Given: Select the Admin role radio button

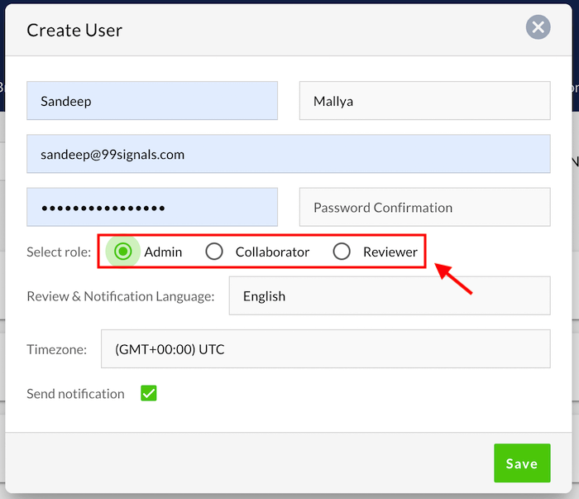Looking at the screenshot, I should click(x=123, y=252).
